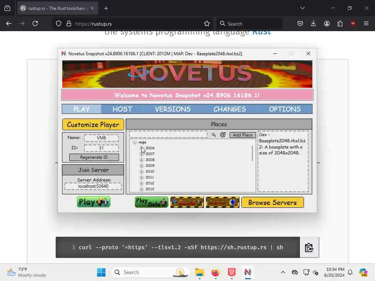
Task: Click the Server Address field
Action: 93,186
